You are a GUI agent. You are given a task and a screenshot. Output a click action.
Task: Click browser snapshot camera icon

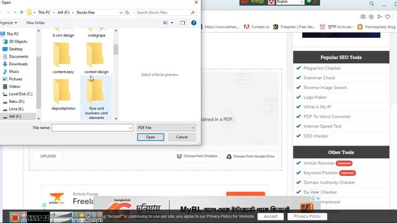pos(363,17)
